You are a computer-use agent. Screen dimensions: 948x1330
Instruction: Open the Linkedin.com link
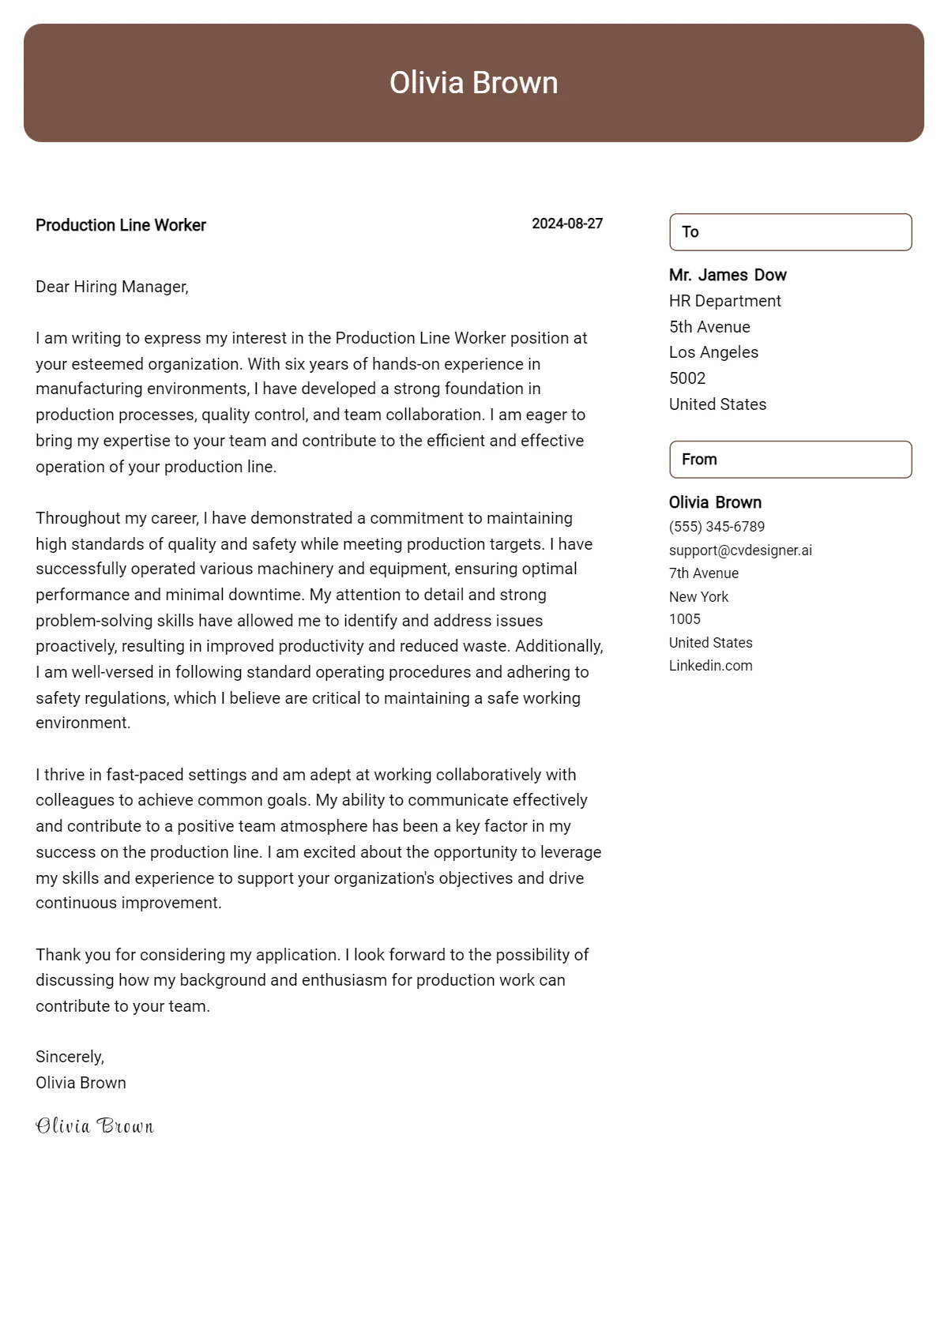click(x=710, y=666)
